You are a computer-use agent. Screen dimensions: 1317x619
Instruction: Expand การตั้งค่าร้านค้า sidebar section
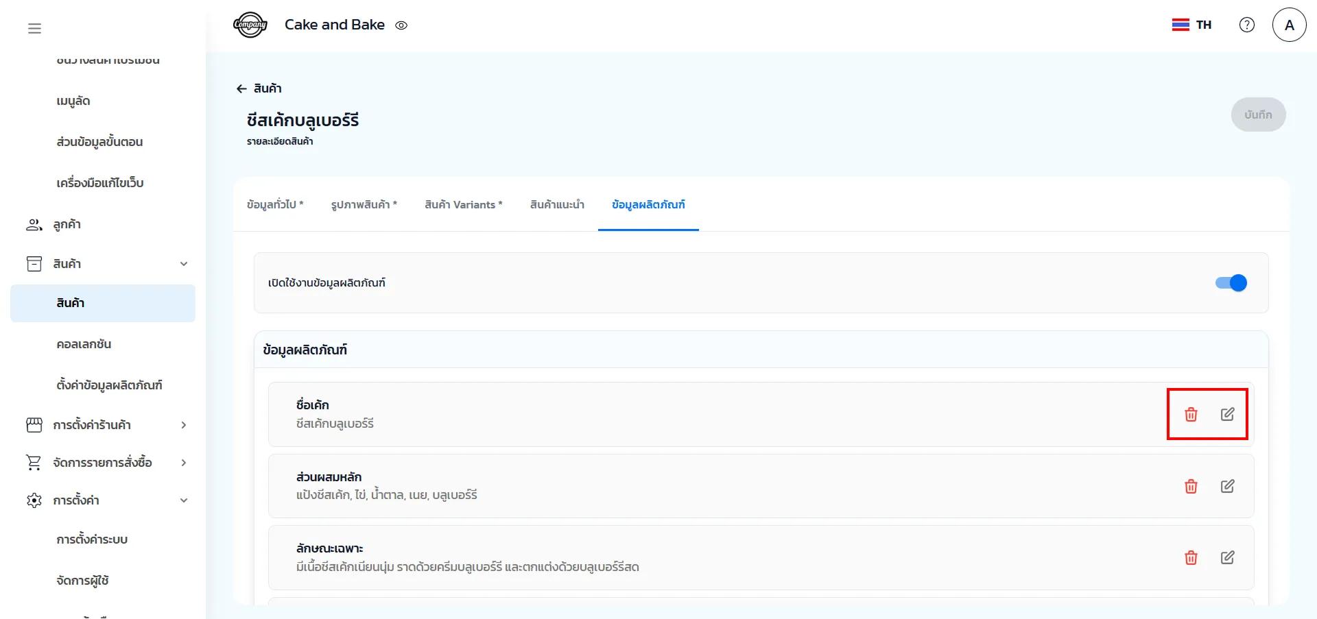tap(183, 425)
